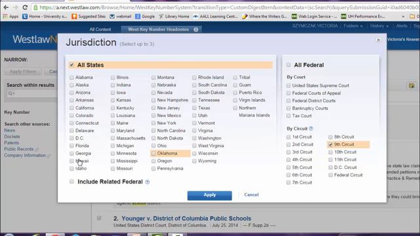Select the Texas checkbox
This screenshot has height=236, width=420.
[x=194, y=108]
